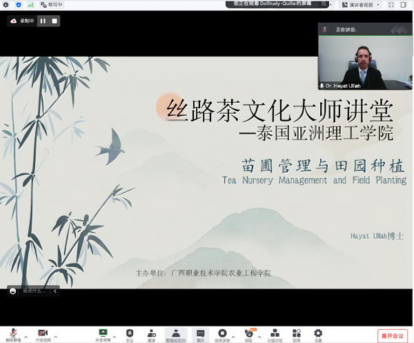Open Breakout Rooms from the toolbar
The height and width of the screenshot is (343, 414).
coord(274,334)
